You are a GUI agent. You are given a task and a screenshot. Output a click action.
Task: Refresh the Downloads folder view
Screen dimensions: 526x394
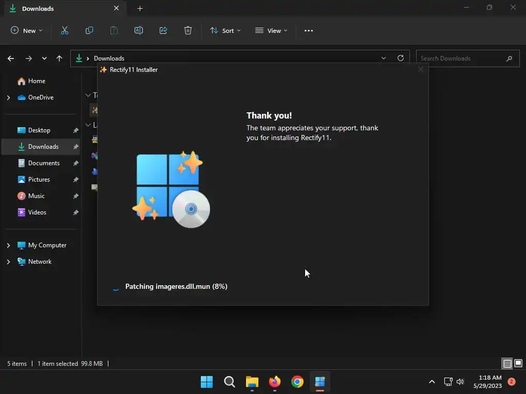(x=401, y=58)
